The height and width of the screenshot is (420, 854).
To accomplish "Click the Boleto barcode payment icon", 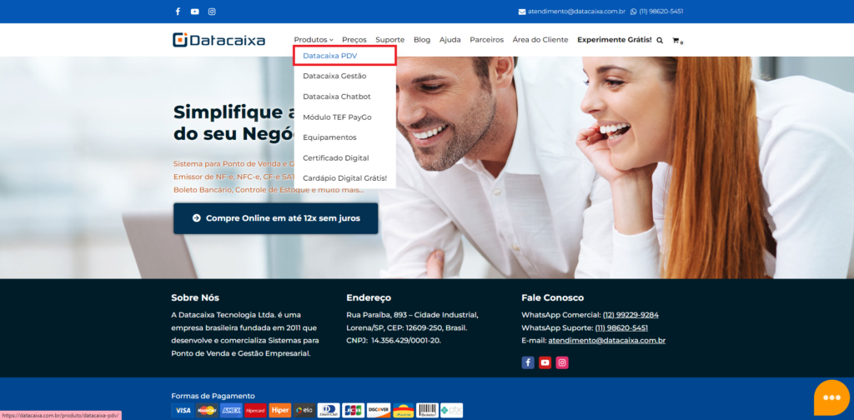I will pos(428,410).
